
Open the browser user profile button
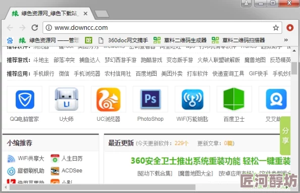[246, 3]
